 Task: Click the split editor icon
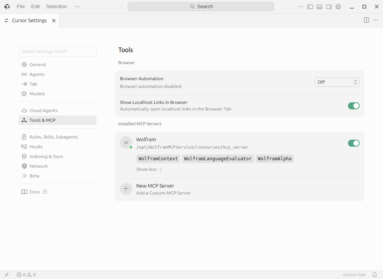366,20
